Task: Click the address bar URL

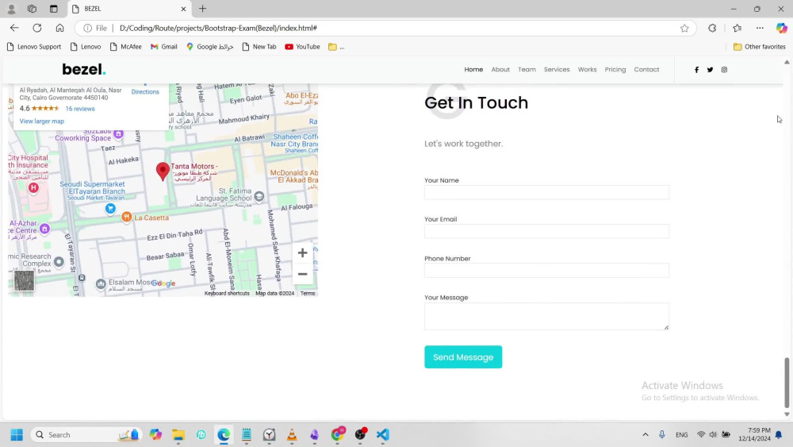Action: click(x=219, y=28)
